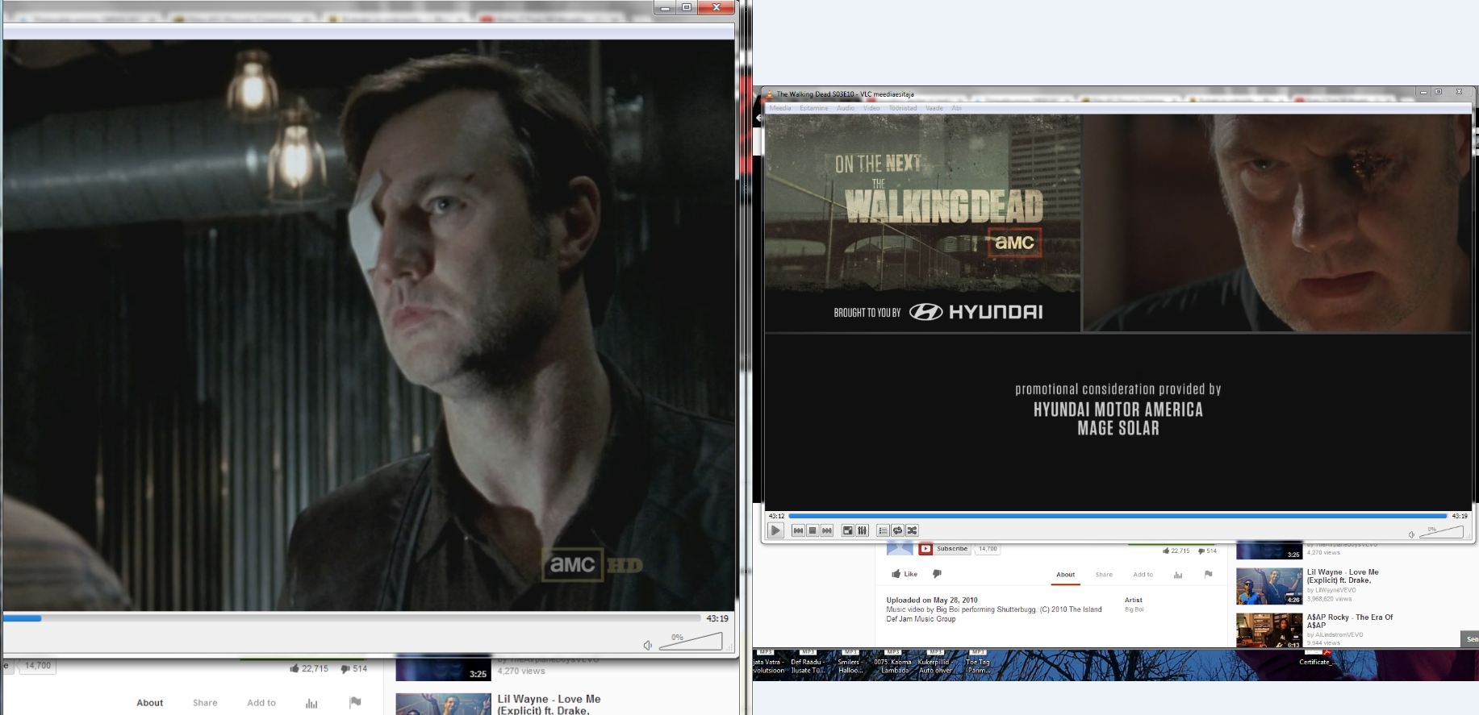The width and height of the screenshot is (1479, 715).
Task: Open the Esitamine menu in VLC
Action: click(x=813, y=108)
